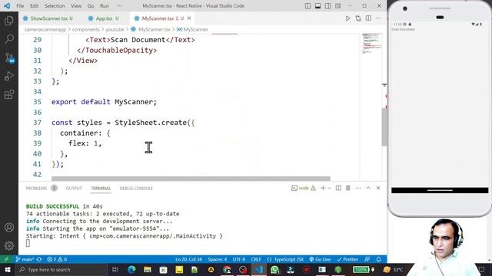Toggle primary side bar layout icon
492x276 pixels.
coord(307,6)
